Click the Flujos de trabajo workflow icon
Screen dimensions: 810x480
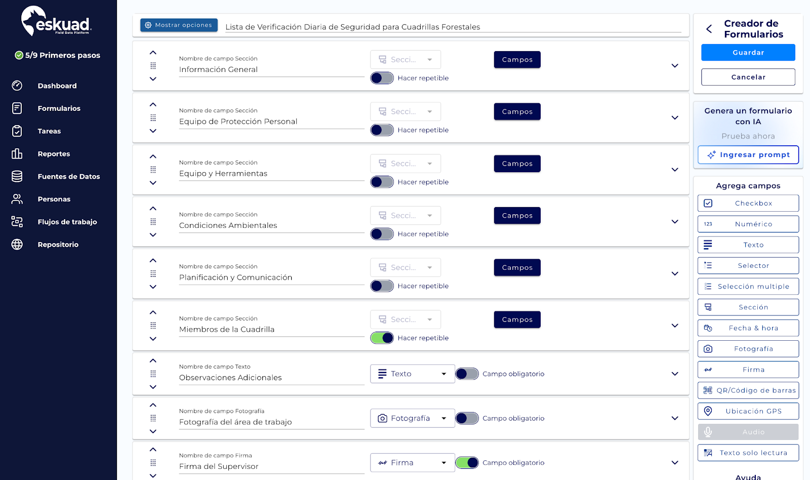pos(17,222)
